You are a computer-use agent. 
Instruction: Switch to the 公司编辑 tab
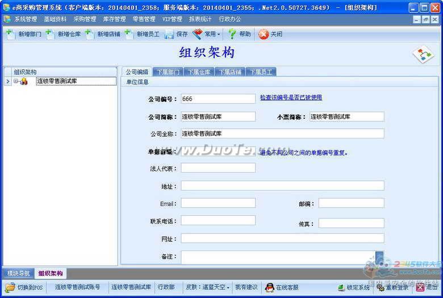coord(137,72)
